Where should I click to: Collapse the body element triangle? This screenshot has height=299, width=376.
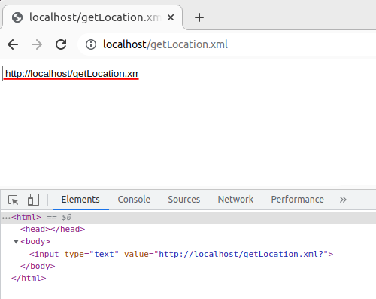pyautogui.click(x=16, y=242)
